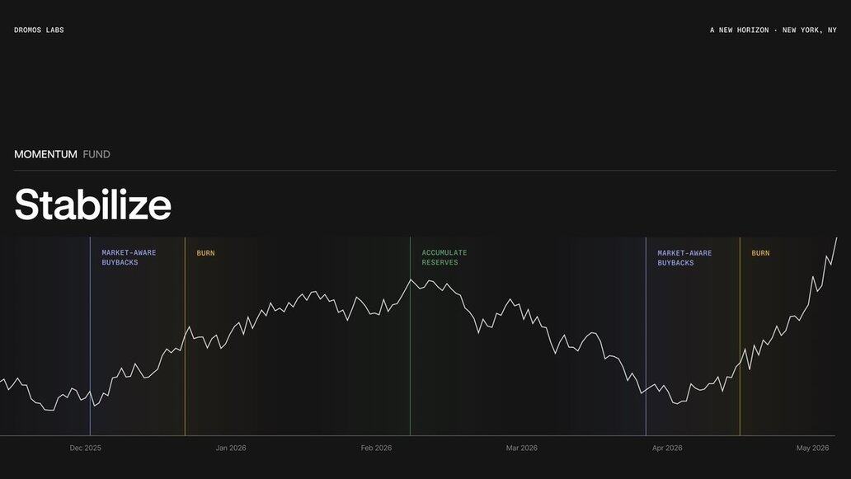Click the first BURN label before Jan 2026

[x=205, y=253]
